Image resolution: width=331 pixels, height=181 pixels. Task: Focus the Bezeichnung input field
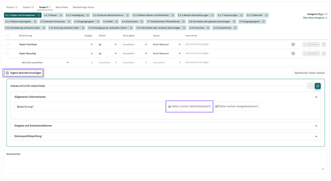pos(90,107)
